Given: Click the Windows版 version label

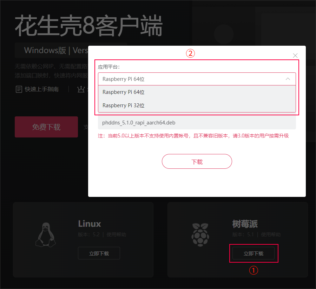Looking at the screenshot, I should (45, 50).
